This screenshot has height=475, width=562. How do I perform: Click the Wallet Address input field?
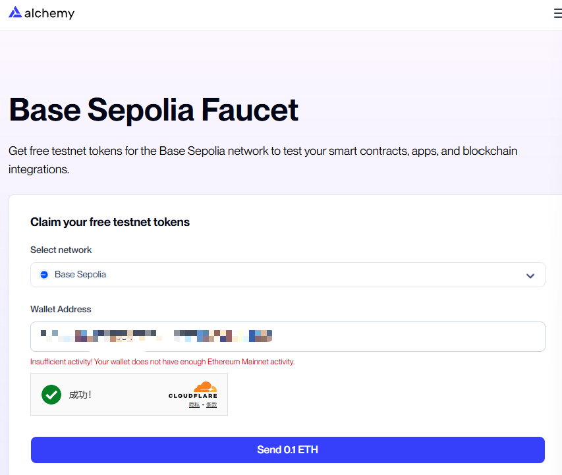pyautogui.click(x=287, y=337)
